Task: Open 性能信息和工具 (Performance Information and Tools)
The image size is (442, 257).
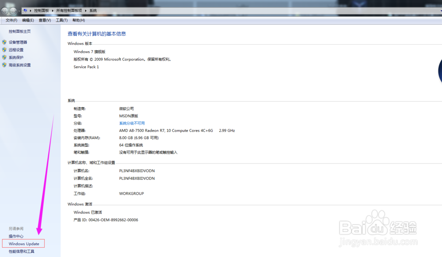Action: [21, 251]
